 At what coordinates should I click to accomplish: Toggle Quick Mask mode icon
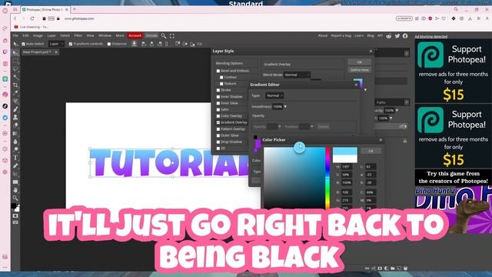coord(15,216)
